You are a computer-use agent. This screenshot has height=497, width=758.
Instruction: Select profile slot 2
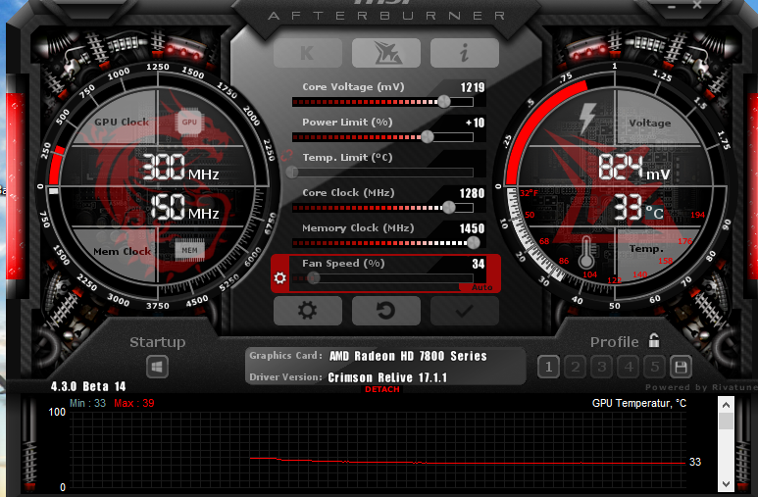pyautogui.click(x=575, y=367)
